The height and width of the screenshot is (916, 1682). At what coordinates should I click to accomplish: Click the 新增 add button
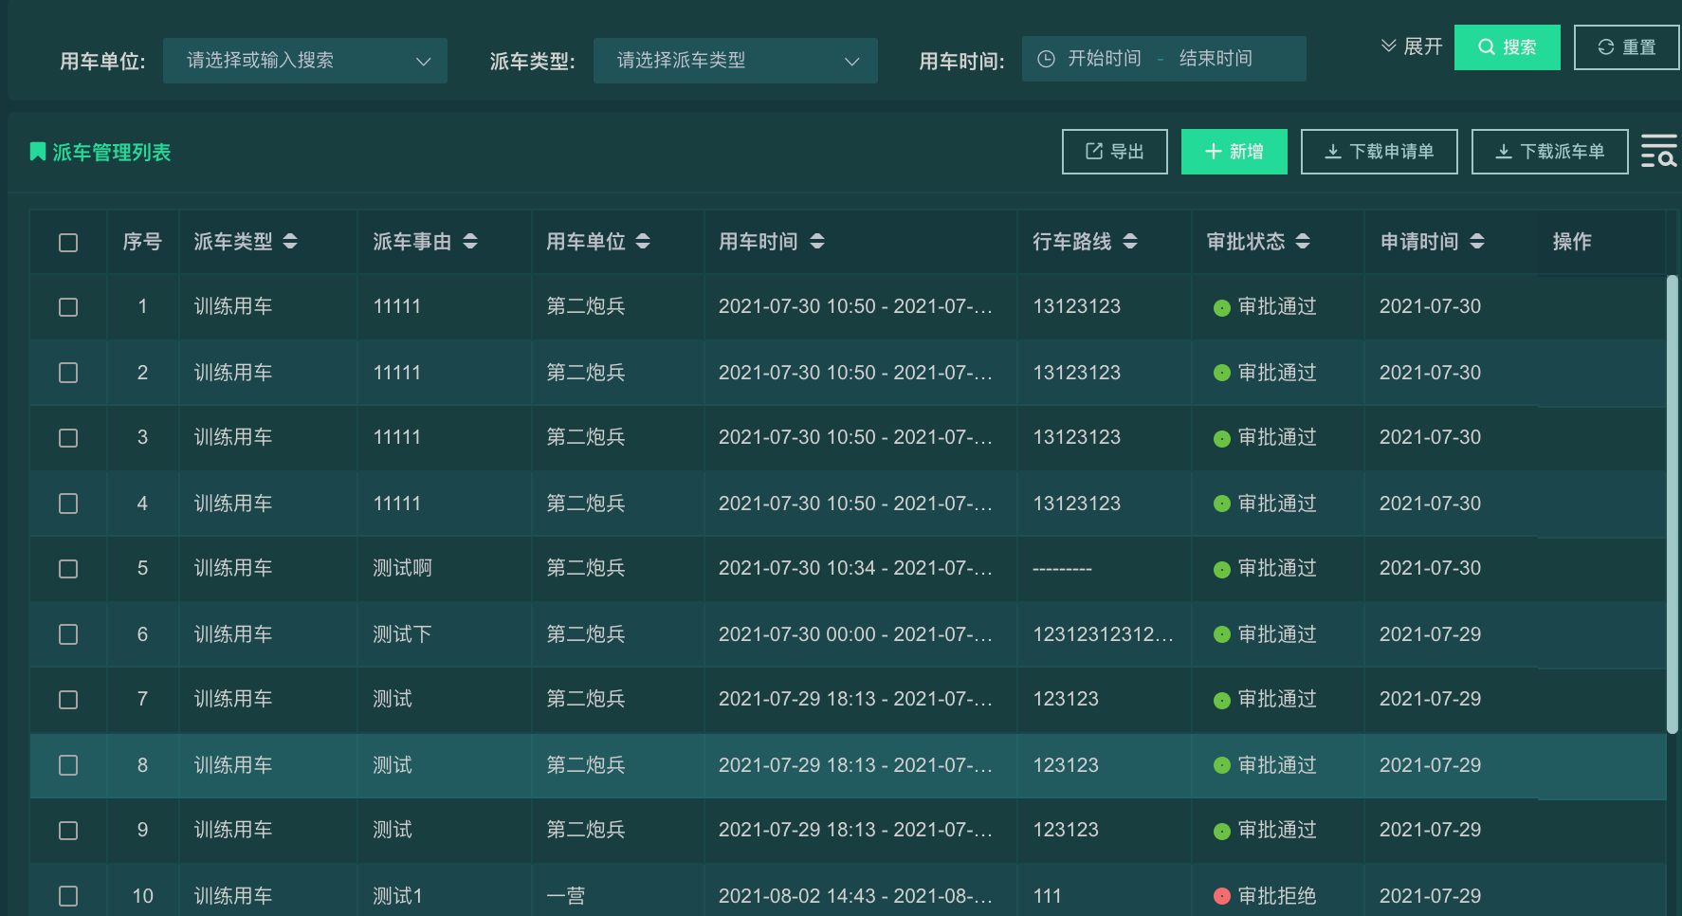1234,152
